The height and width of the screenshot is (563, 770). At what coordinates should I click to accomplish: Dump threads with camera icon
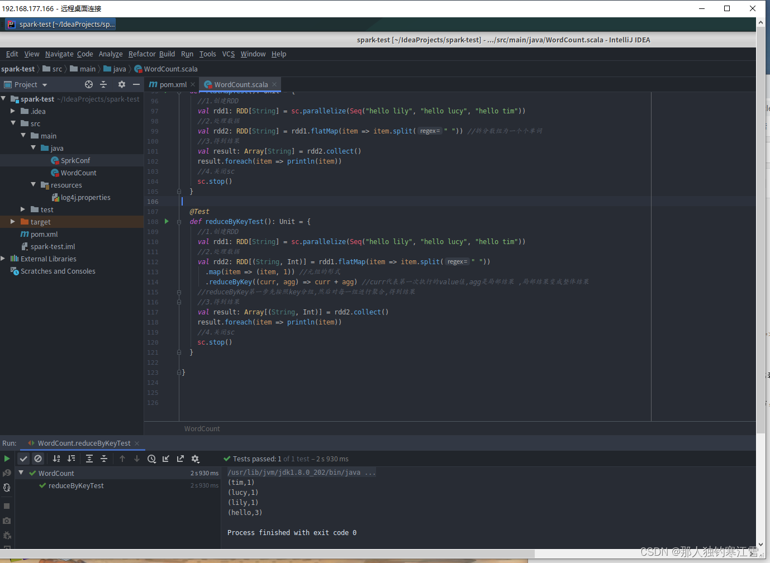pyautogui.click(x=7, y=521)
